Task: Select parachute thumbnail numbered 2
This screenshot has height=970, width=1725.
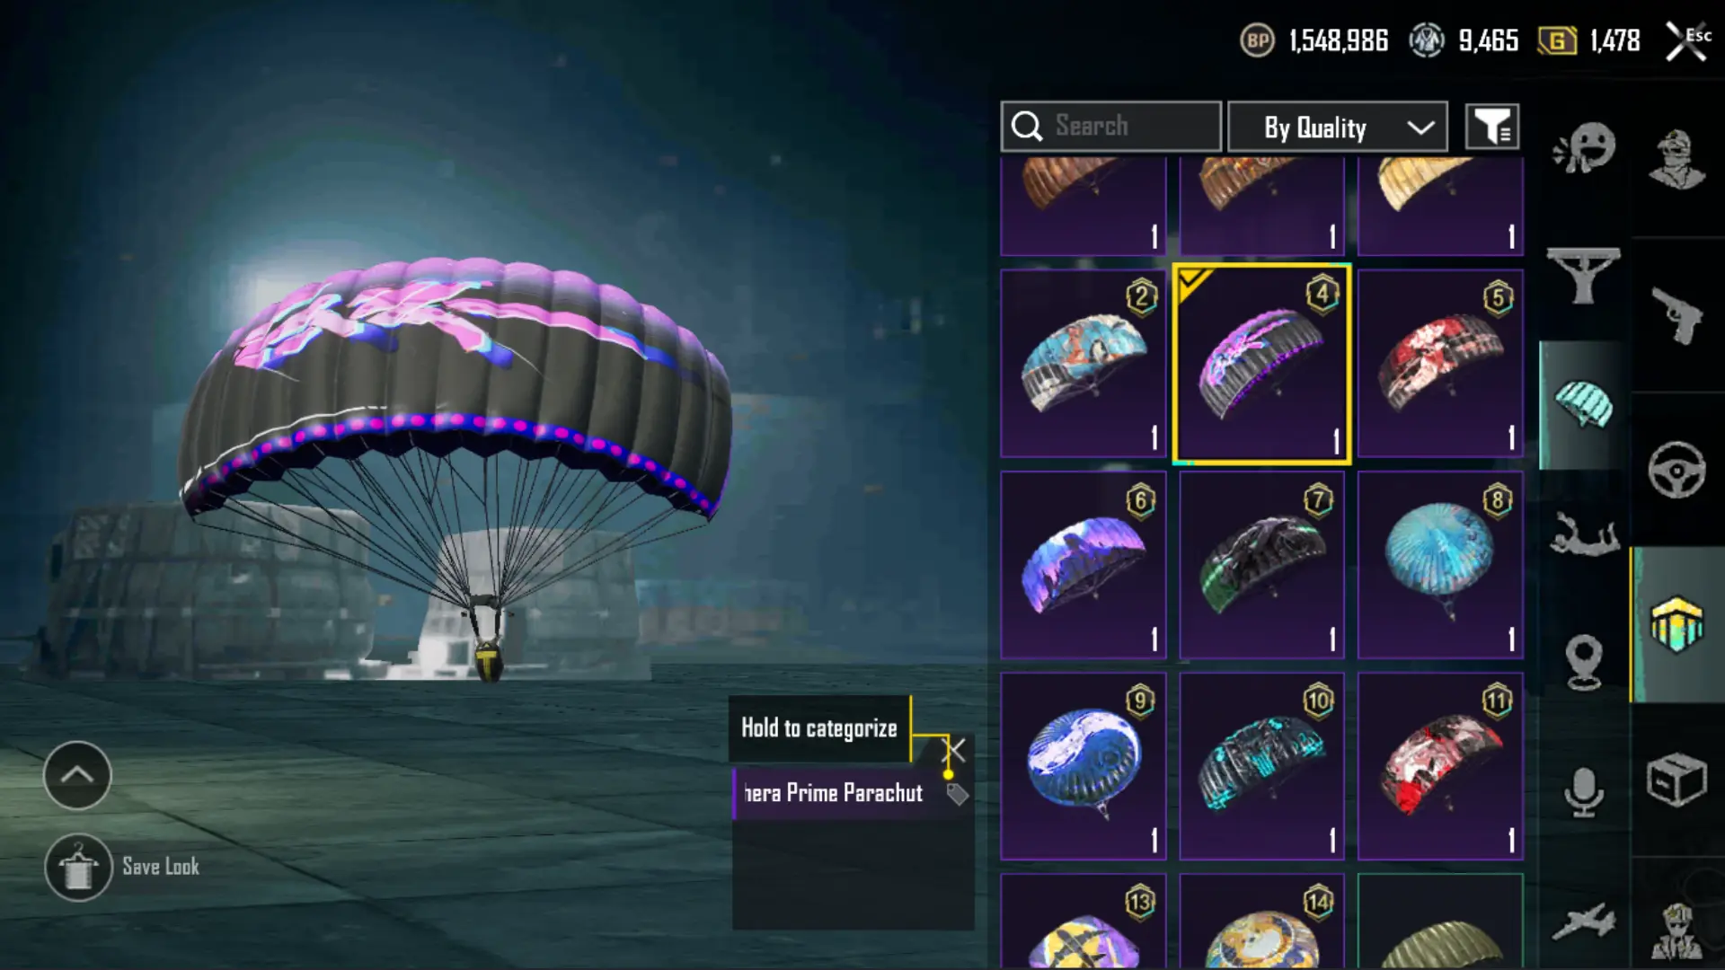Action: pyautogui.click(x=1084, y=364)
